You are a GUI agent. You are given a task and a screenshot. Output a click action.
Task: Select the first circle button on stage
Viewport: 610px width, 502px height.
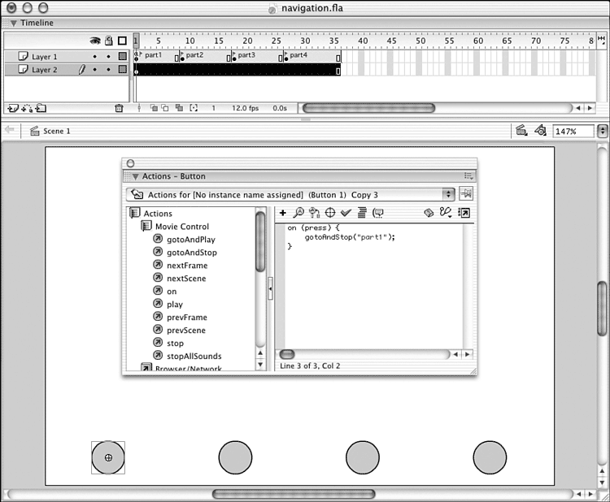pos(108,457)
